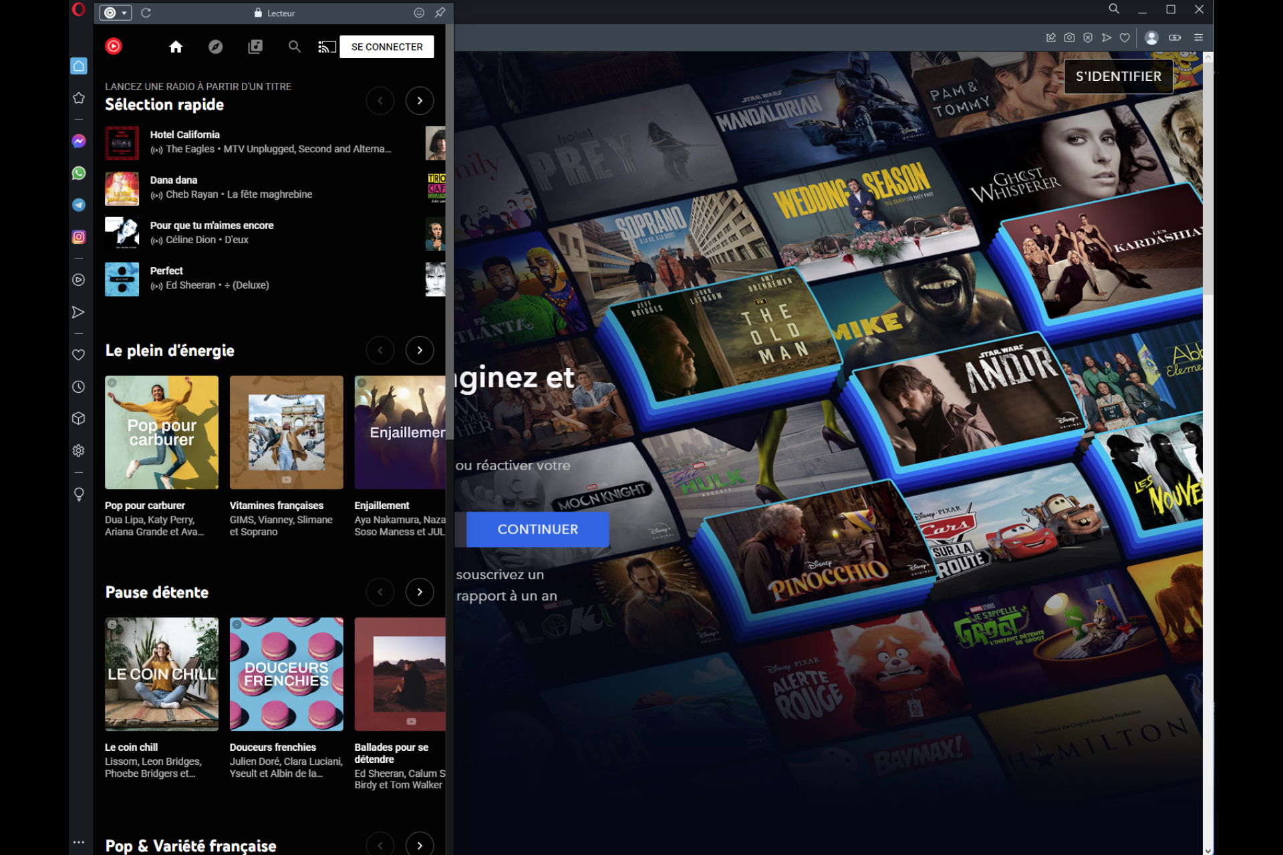Open the Enjaillement playlist cover

coord(400,432)
